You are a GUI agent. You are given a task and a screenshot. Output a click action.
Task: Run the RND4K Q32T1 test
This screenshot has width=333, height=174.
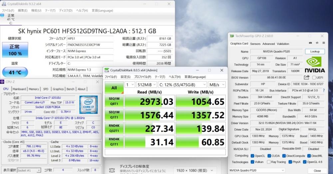tap(114, 128)
